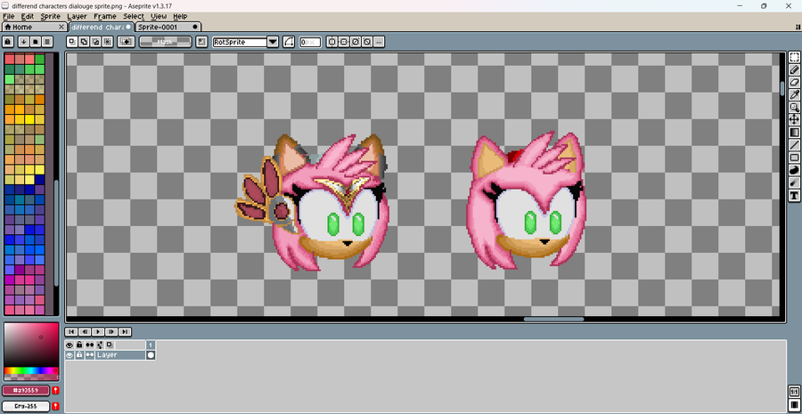This screenshot has width=802, height=414.
Task: Go to the first frame
Action: pos(71,332)
